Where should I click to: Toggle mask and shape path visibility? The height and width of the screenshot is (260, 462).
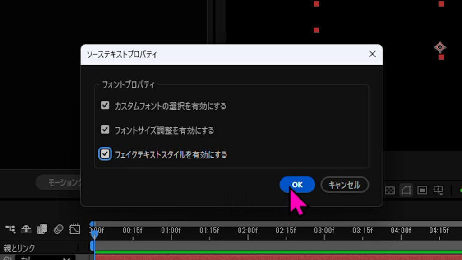pos(406,190)
